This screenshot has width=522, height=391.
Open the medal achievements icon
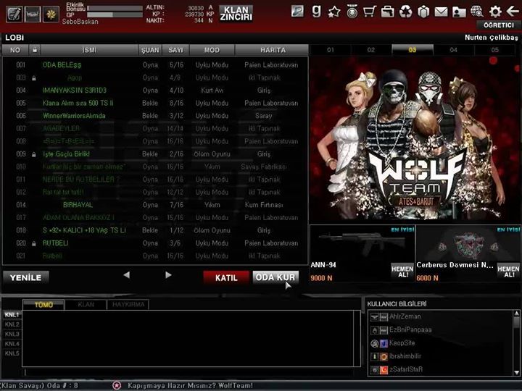[x=352, y=12]
